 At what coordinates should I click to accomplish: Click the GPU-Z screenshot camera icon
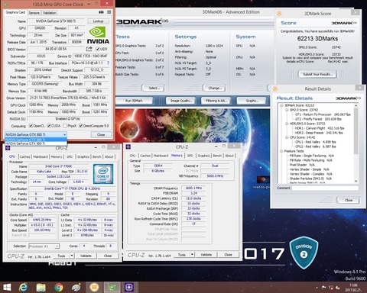click(x=101, y=12)
